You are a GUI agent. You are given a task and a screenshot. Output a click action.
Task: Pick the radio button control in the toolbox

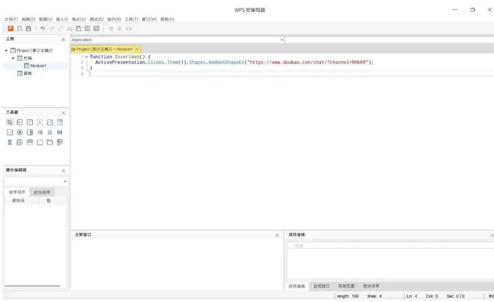click(x=20, y=132)
